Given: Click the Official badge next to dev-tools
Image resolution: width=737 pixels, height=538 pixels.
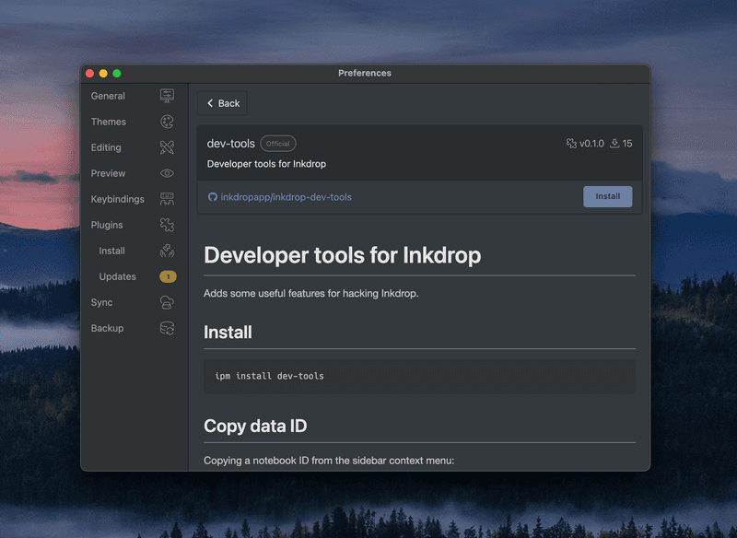Looking at the screenshot, I should coord(277,143).
